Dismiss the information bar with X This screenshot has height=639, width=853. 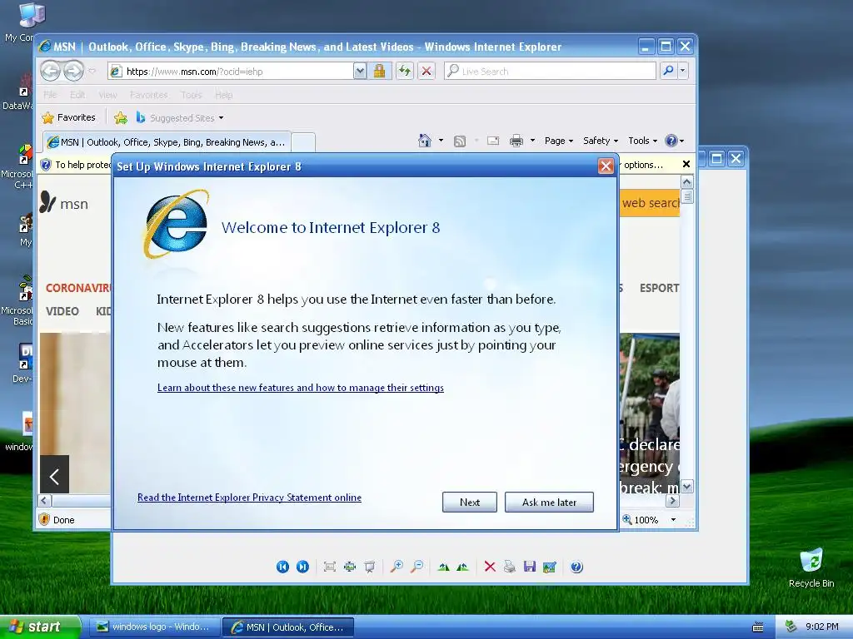tap(686, 164)
